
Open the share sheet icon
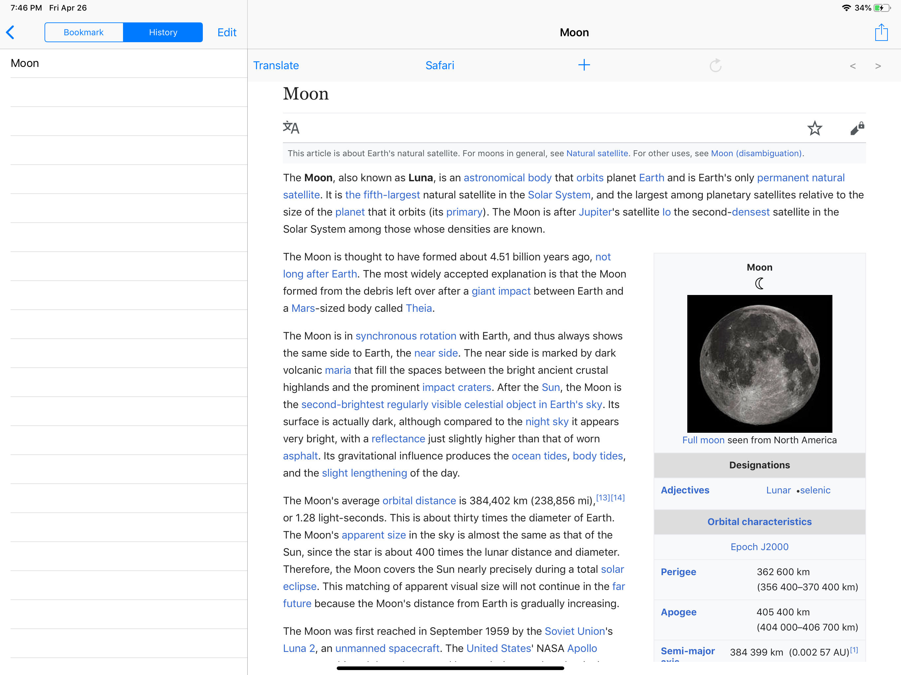(881, 32)
